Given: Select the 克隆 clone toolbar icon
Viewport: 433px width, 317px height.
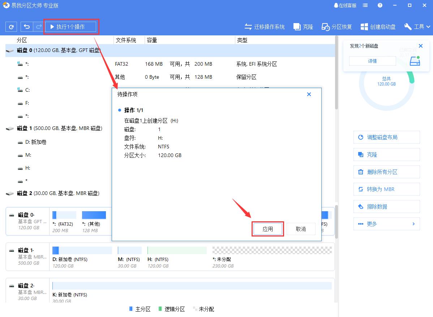Looking at the screenshot, I should (303, 26).
